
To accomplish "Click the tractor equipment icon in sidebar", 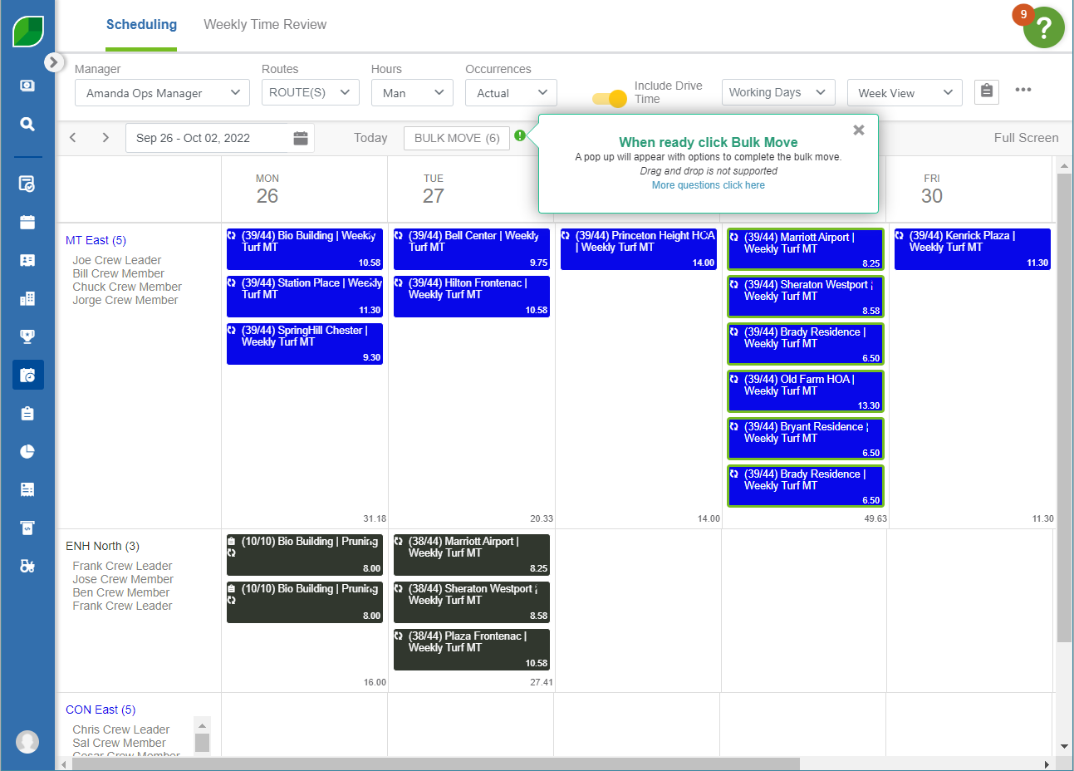I will [27, 566].
